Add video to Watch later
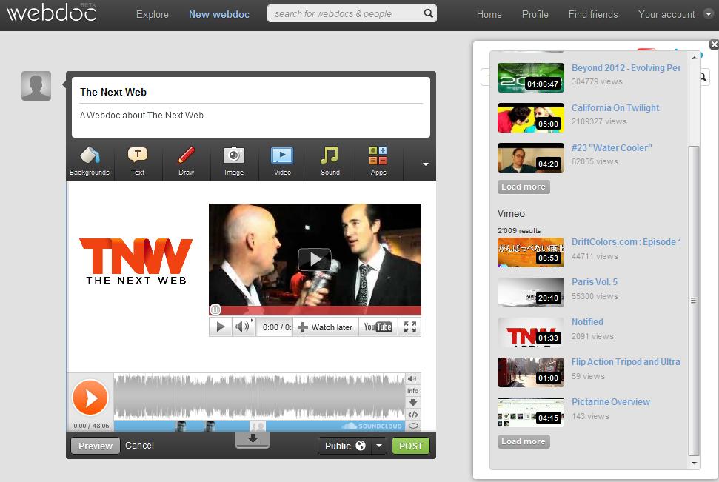This screenshot has width=719, height=482. point(325,327)
